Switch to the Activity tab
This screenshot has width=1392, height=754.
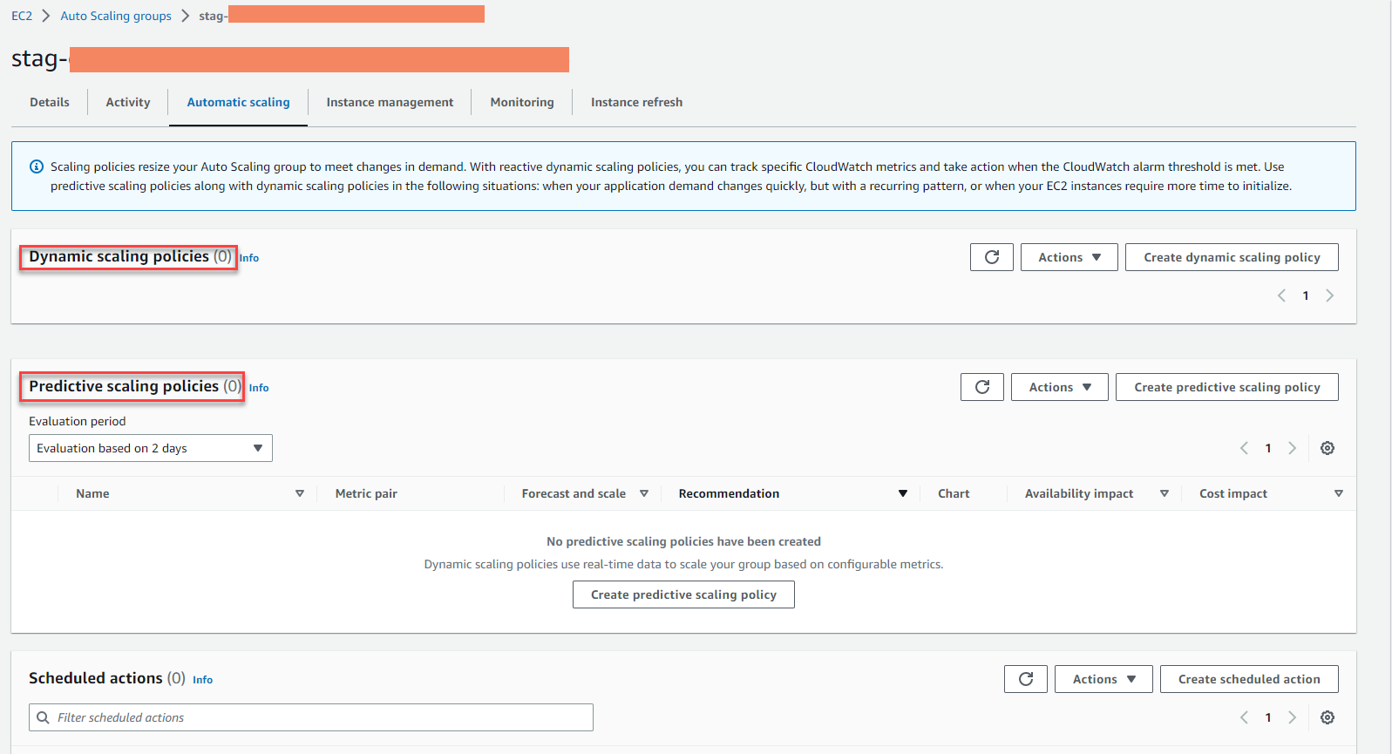pyautogui.click(x=128, y=102)
